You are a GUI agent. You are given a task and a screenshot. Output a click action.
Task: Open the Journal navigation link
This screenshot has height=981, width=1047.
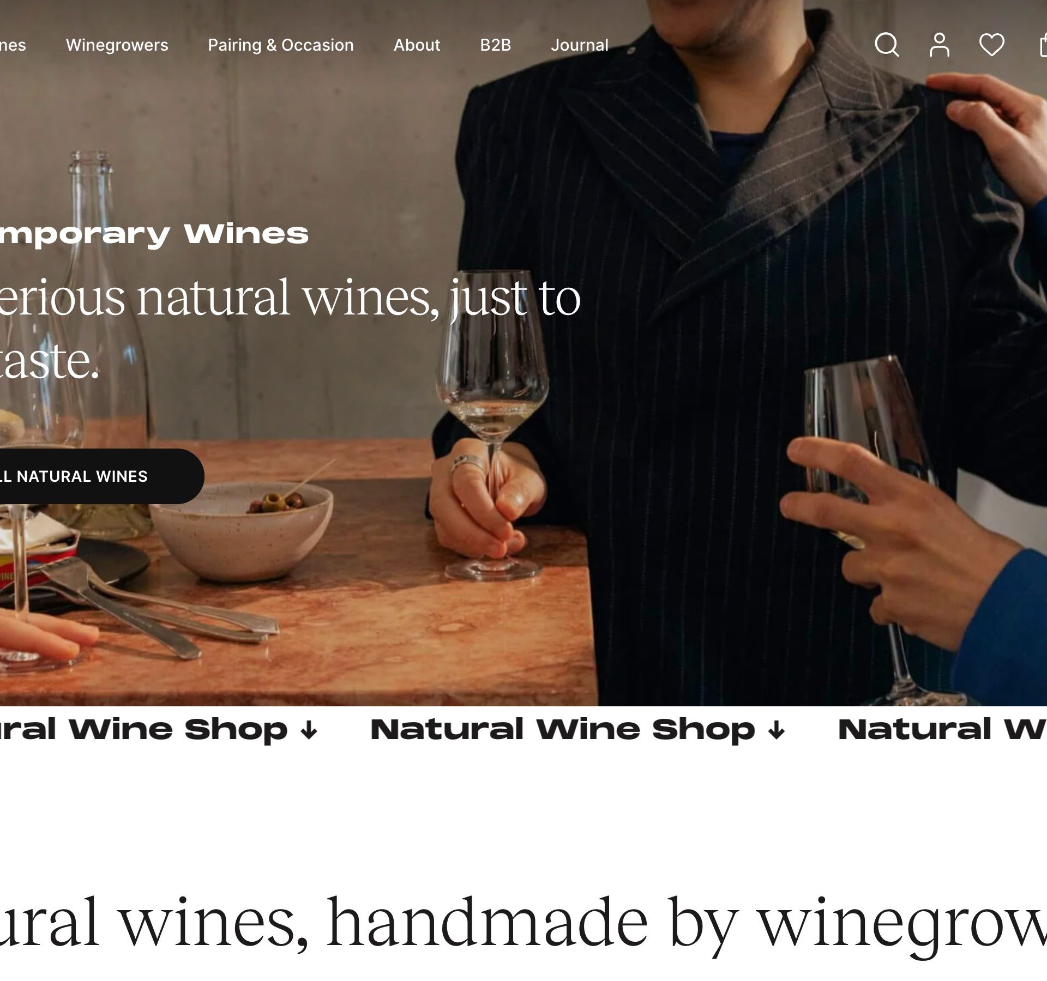[x=579, y=45]
